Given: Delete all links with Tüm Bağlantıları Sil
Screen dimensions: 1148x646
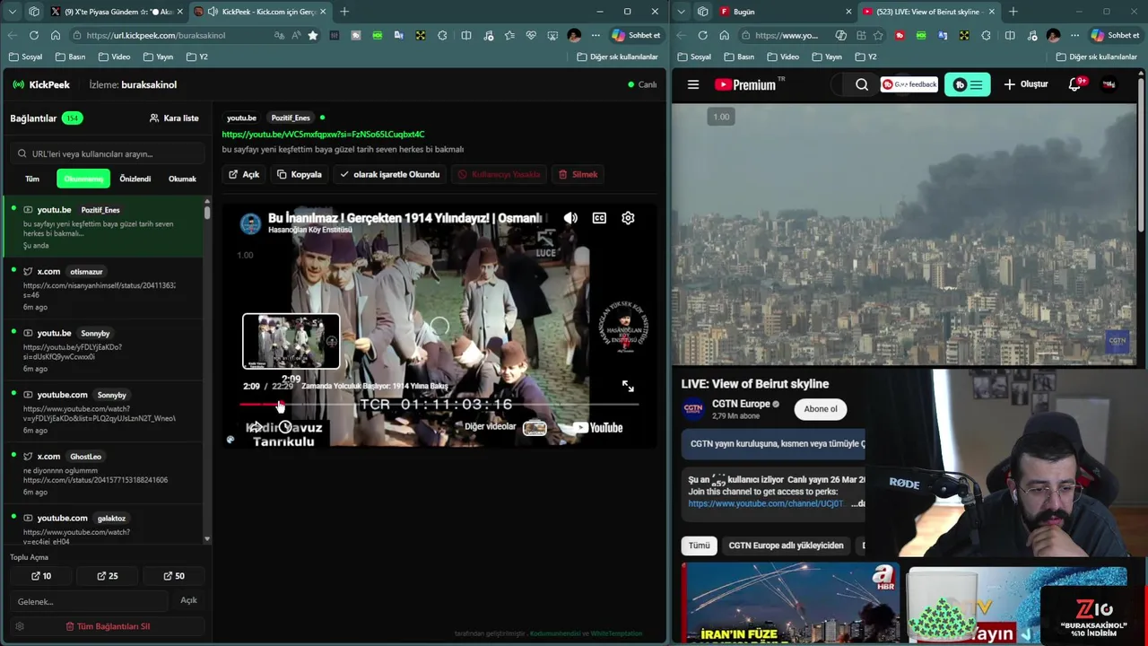Looking at the screenshot, I should pyautogui.click(x=108, y=626).
